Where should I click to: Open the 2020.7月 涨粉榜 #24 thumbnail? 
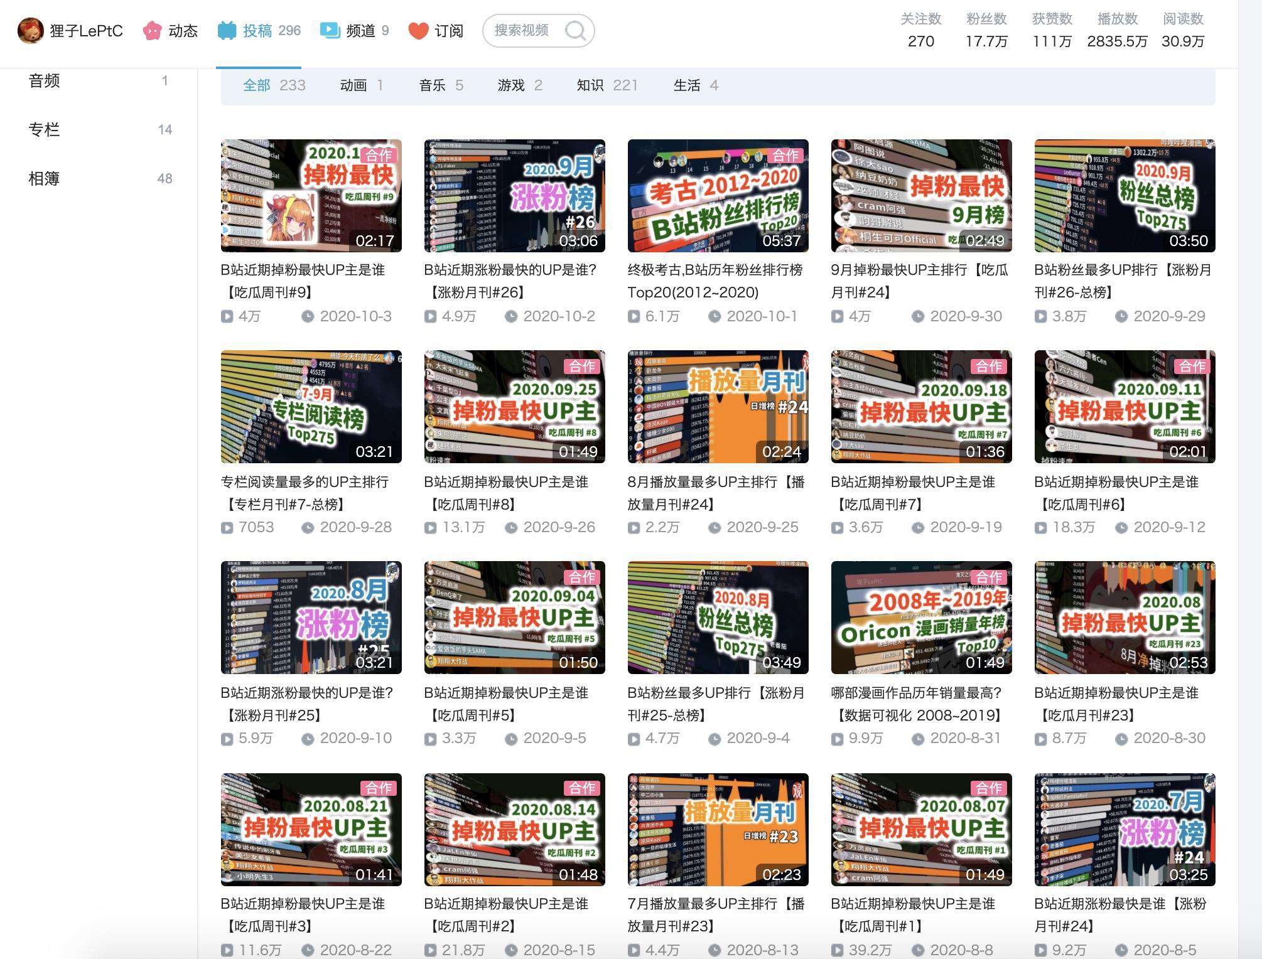(1125, 830)
